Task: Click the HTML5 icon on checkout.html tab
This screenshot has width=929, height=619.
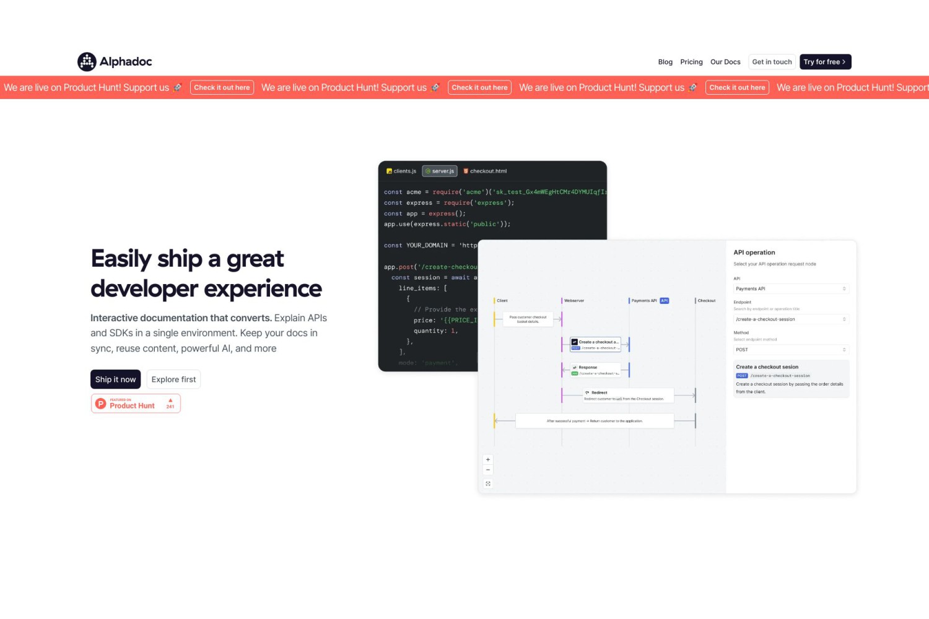Action: (466, 171)
